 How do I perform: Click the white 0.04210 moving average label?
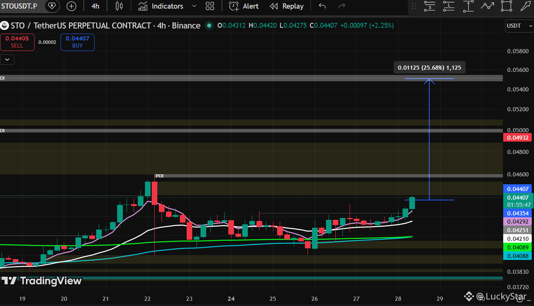518,239
